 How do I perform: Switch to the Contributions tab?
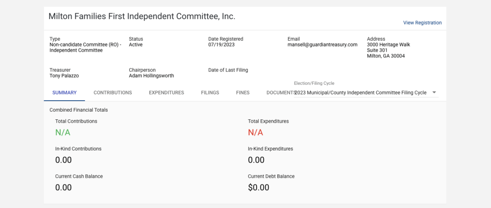click(112, 92)
